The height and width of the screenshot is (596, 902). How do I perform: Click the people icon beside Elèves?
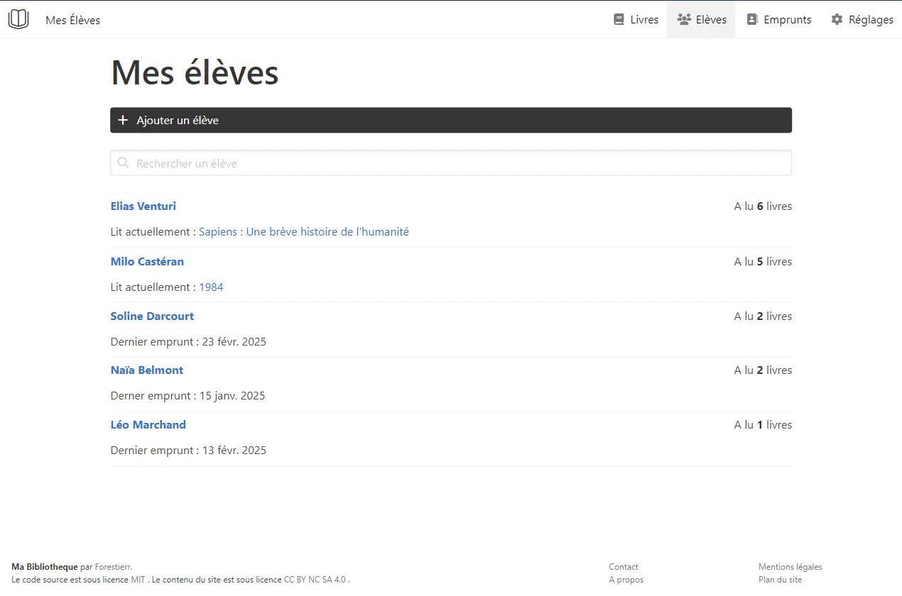tap(684, 19)
